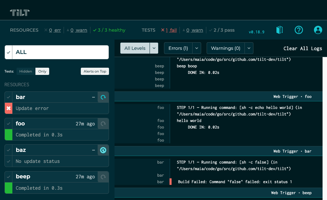
Task: Click 2 / 3 pass tests status
Action: [224, 30]
